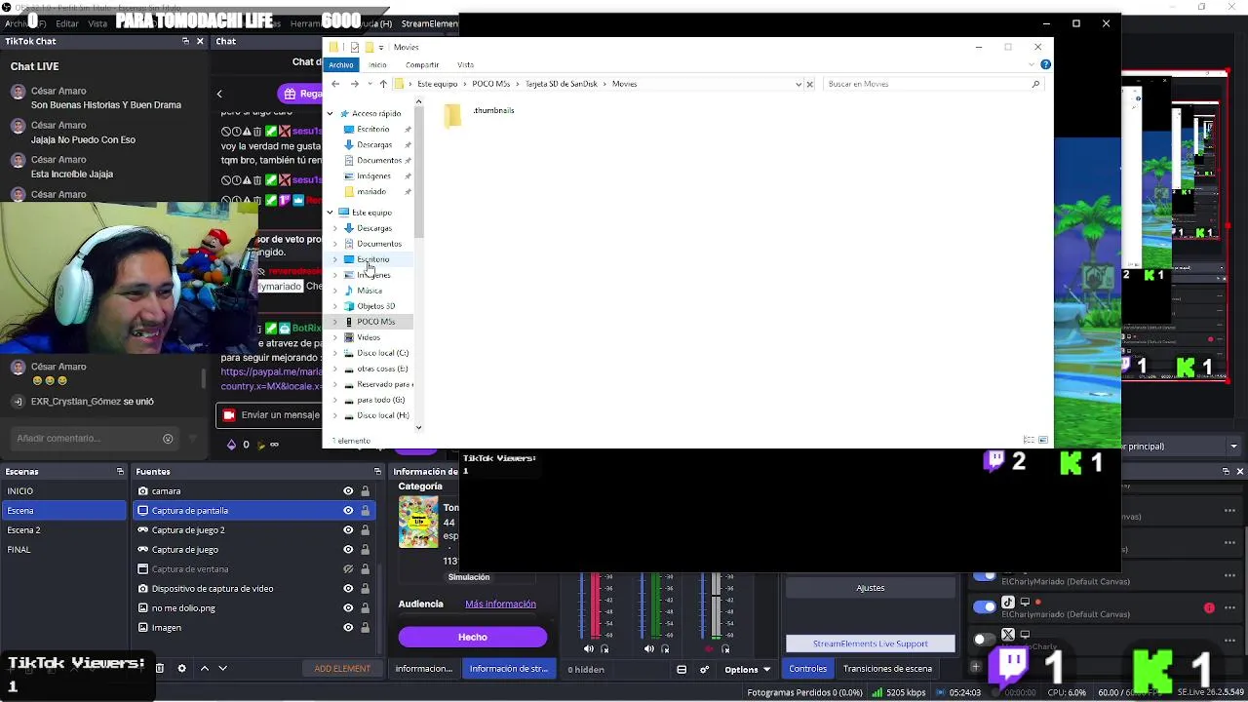Open audio mixer advanced settings gears

(704, 670)
